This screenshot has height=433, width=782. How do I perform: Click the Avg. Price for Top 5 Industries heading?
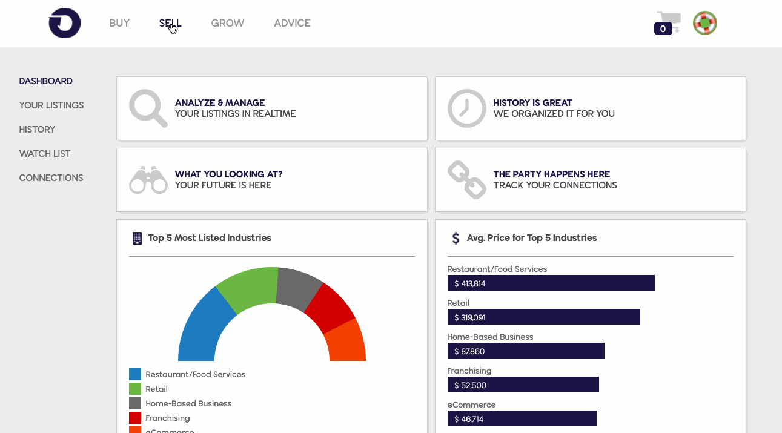coord(532,238)
